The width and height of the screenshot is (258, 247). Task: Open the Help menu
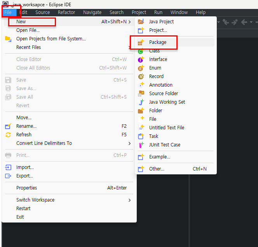pyautogui.click(x=200, y=12)
